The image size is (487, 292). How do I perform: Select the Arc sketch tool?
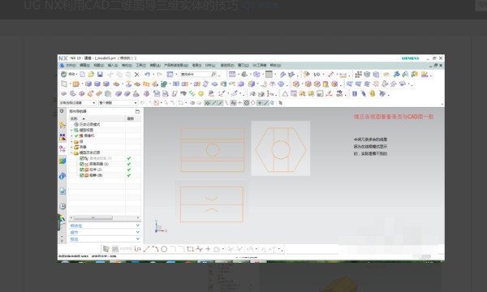[155, 249]
